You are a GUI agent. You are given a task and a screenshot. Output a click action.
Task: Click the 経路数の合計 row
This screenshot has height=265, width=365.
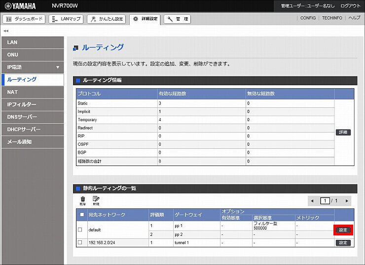point(205,161)
